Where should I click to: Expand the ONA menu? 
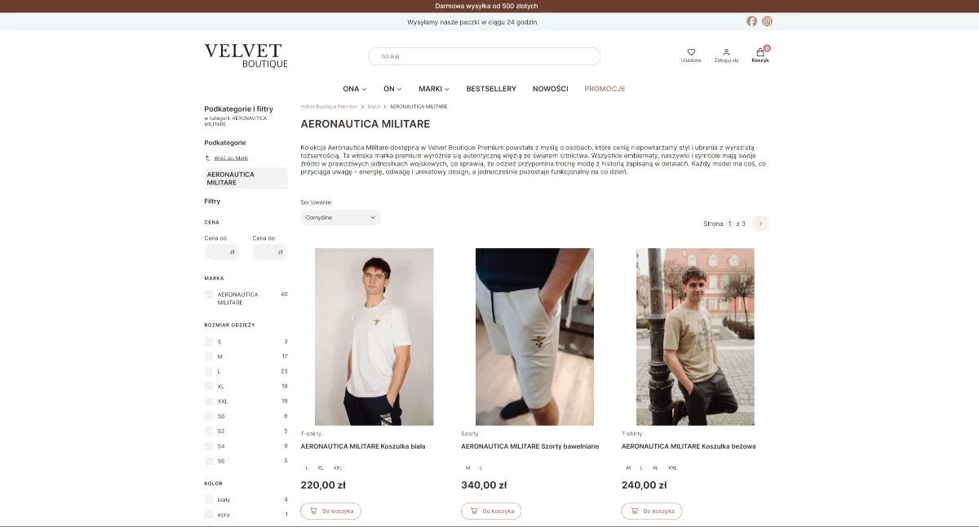tap(354, 89)
